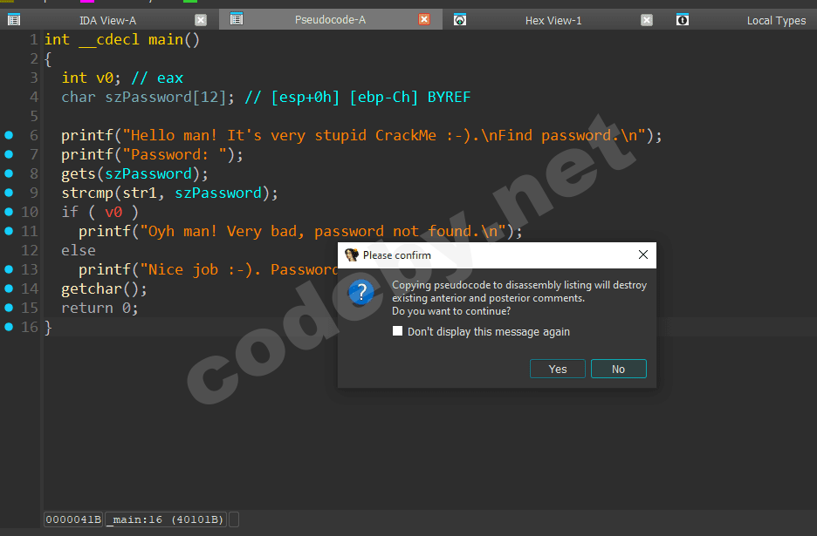Click the gets call on line 8
817x536 pixels.
point(79,173)
